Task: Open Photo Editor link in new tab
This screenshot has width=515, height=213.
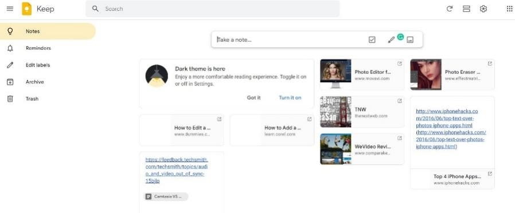Action: [x=399, y=64]
